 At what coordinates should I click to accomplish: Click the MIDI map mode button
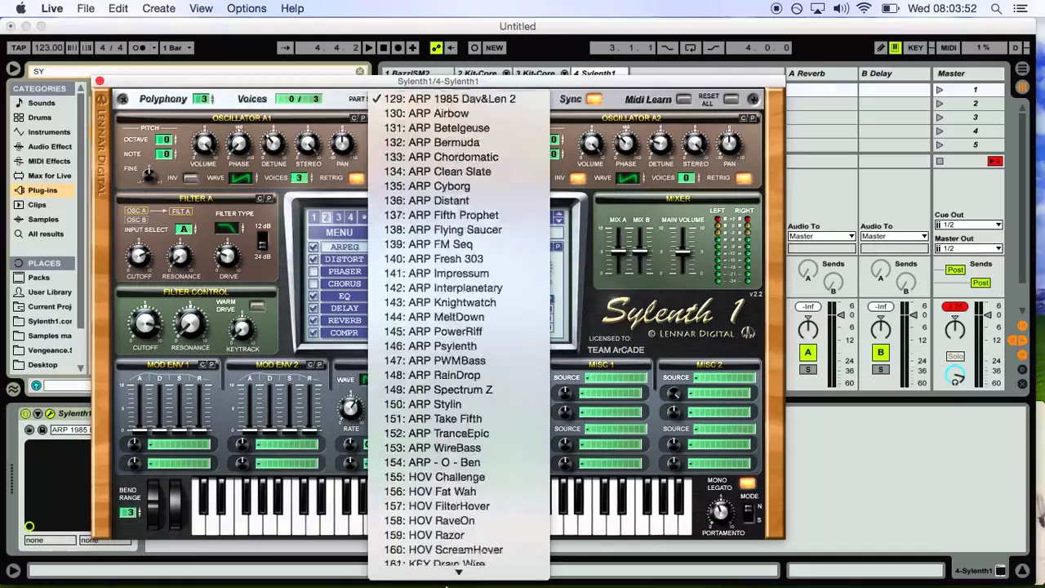pyautogui.click(x=948, y=48)
